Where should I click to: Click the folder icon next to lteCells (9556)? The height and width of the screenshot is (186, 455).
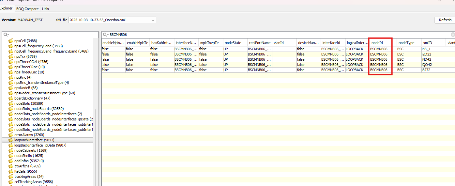[x=11, y=171]
